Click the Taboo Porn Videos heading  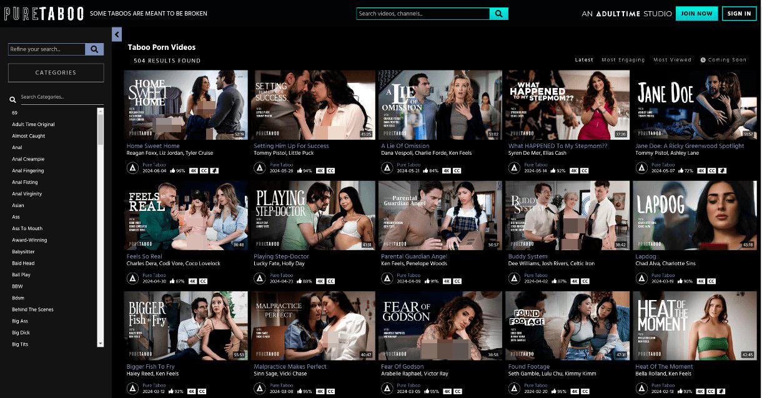162,47
